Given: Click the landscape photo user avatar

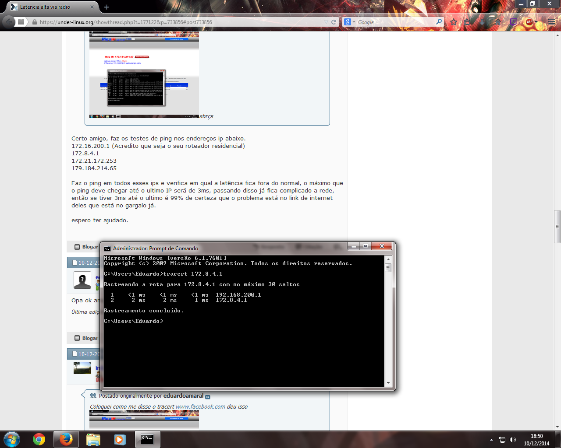Looking at the screenshot, I should click(82, 368).
